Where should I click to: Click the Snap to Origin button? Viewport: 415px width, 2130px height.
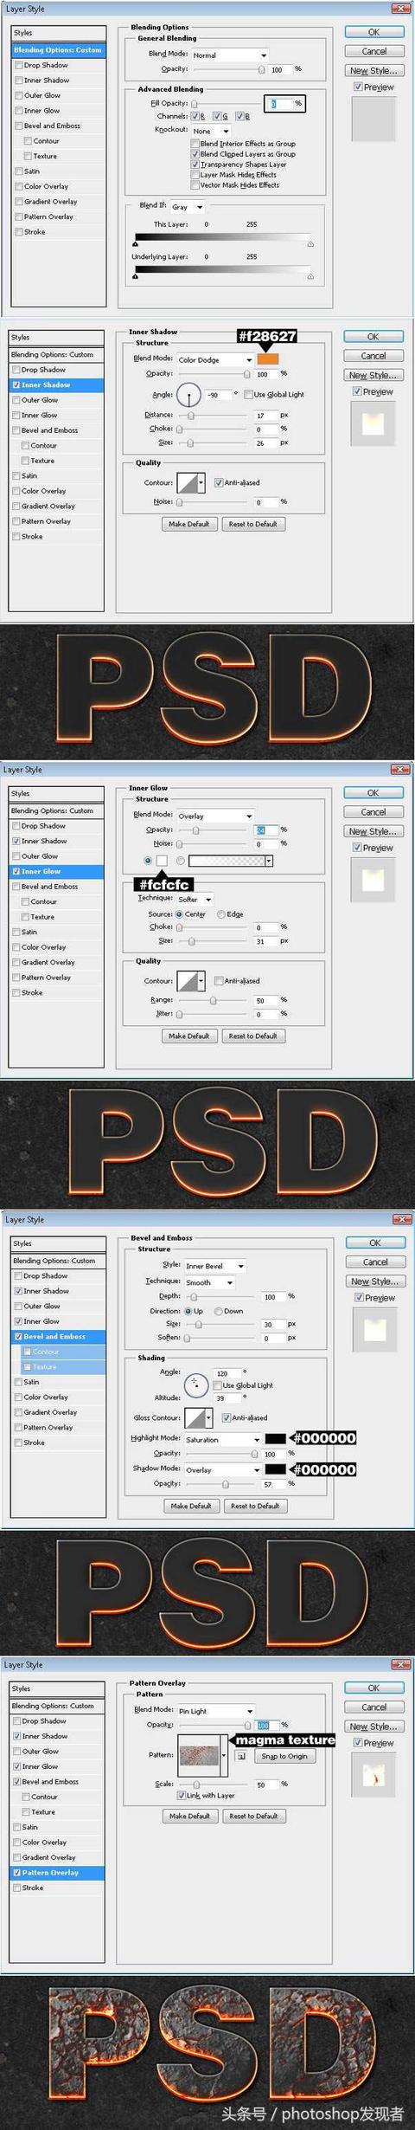tap(284, 1756)
